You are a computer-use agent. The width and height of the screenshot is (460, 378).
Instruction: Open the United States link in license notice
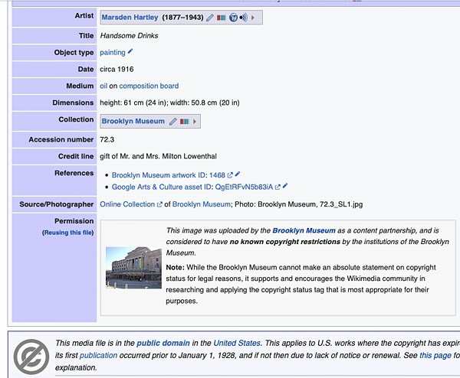[237, 344]
